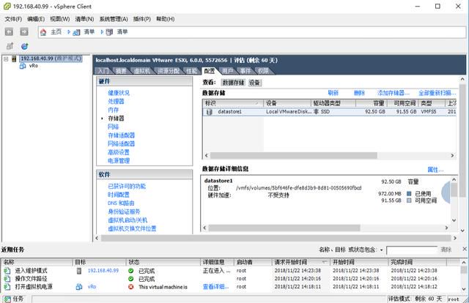
Task: Click the 标识 column header in datastore table
Action: point(233,103)
